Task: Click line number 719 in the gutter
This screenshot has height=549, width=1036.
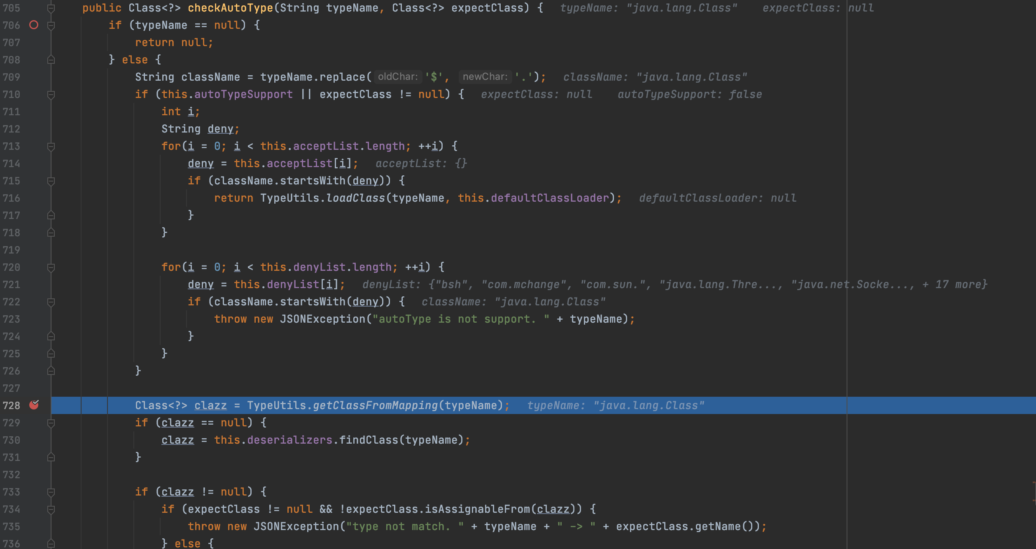Action: tap(11, 250)
